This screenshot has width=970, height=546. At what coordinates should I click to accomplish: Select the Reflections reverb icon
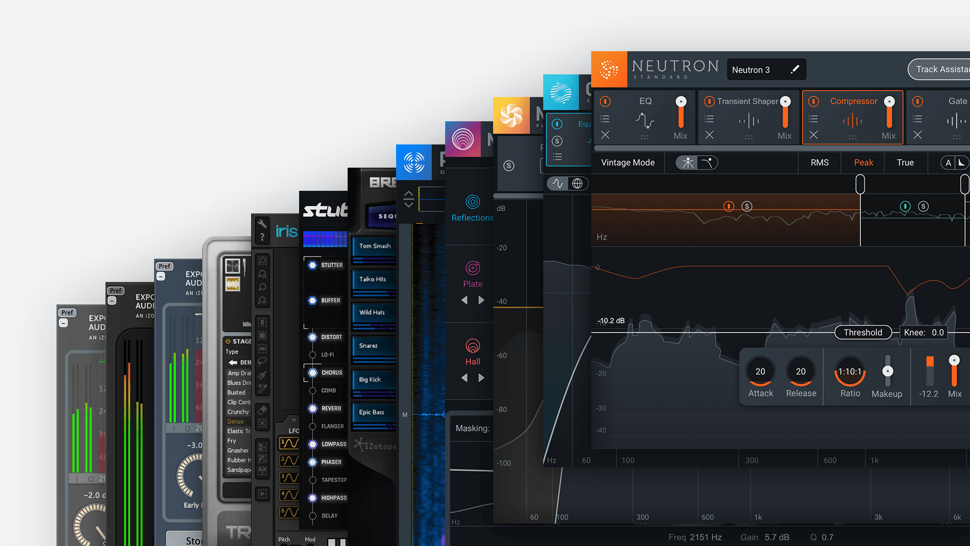473,202
